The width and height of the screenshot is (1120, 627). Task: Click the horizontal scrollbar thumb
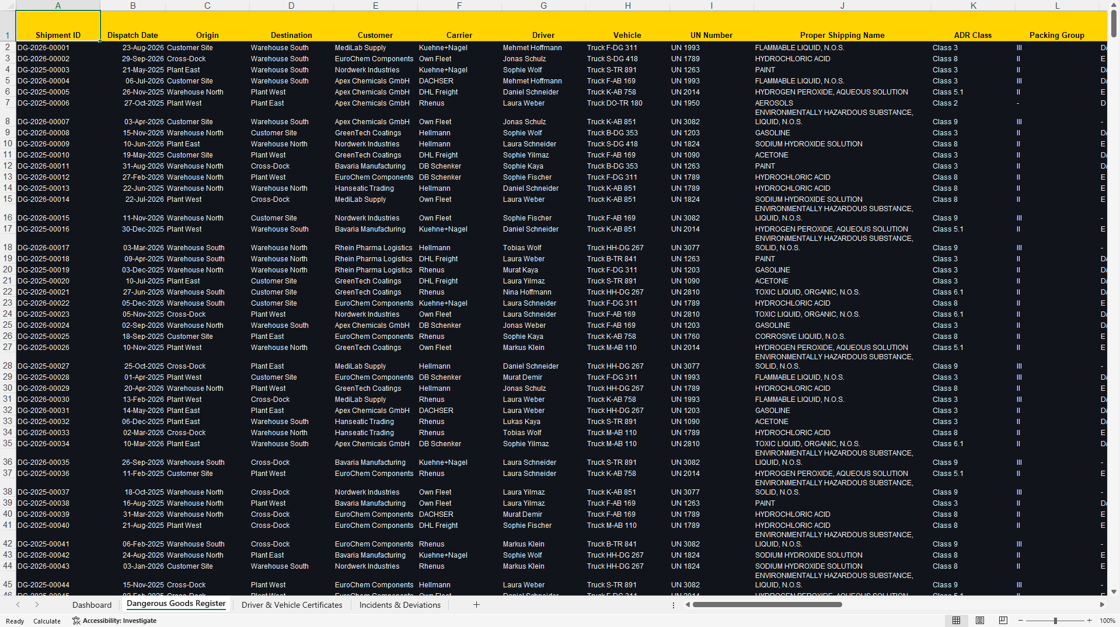767,605
